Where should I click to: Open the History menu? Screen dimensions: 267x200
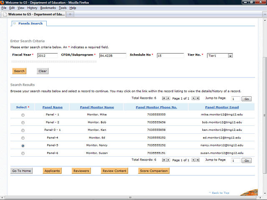(32, 8)
